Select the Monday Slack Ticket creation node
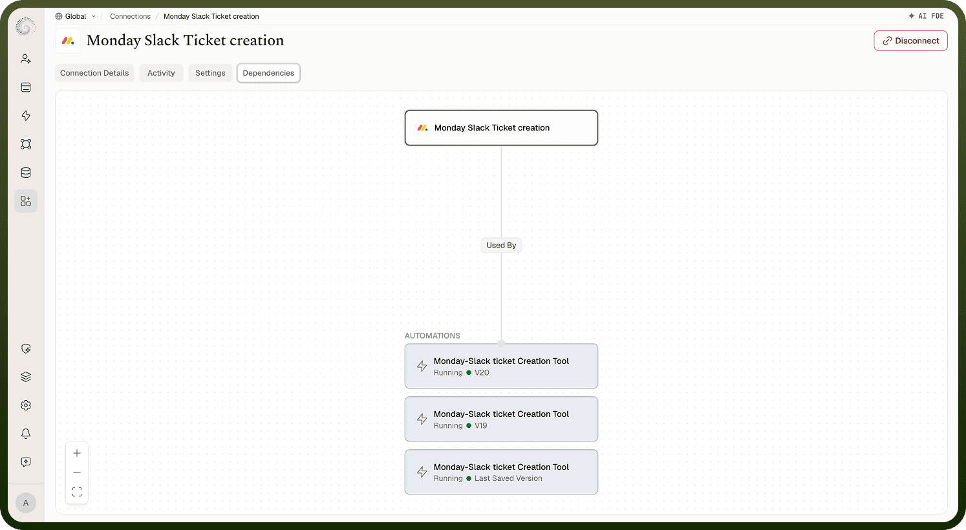The image size is (966, 530). (501, 128)
